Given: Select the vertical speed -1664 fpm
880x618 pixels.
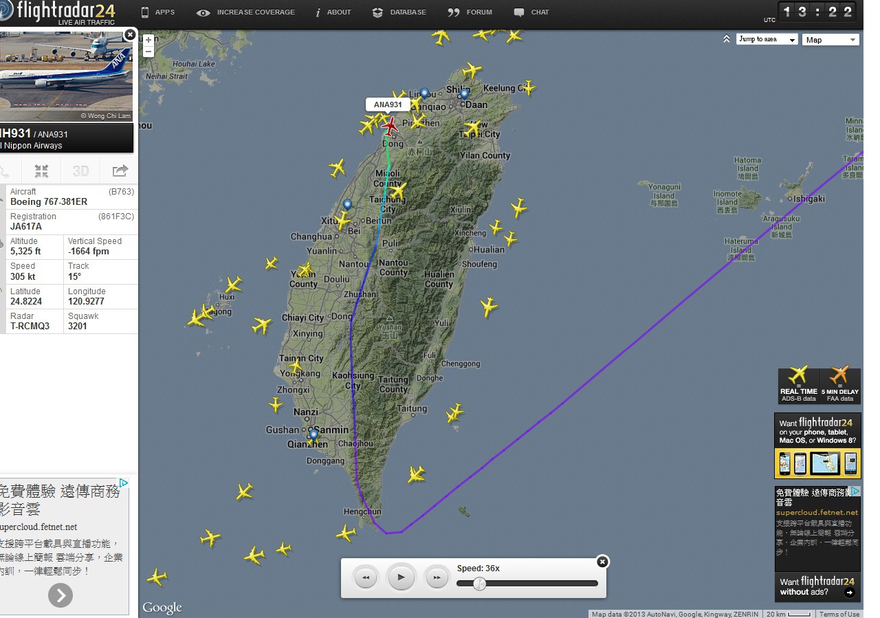Looking at the screenshot, I should [x=89, y=252].
